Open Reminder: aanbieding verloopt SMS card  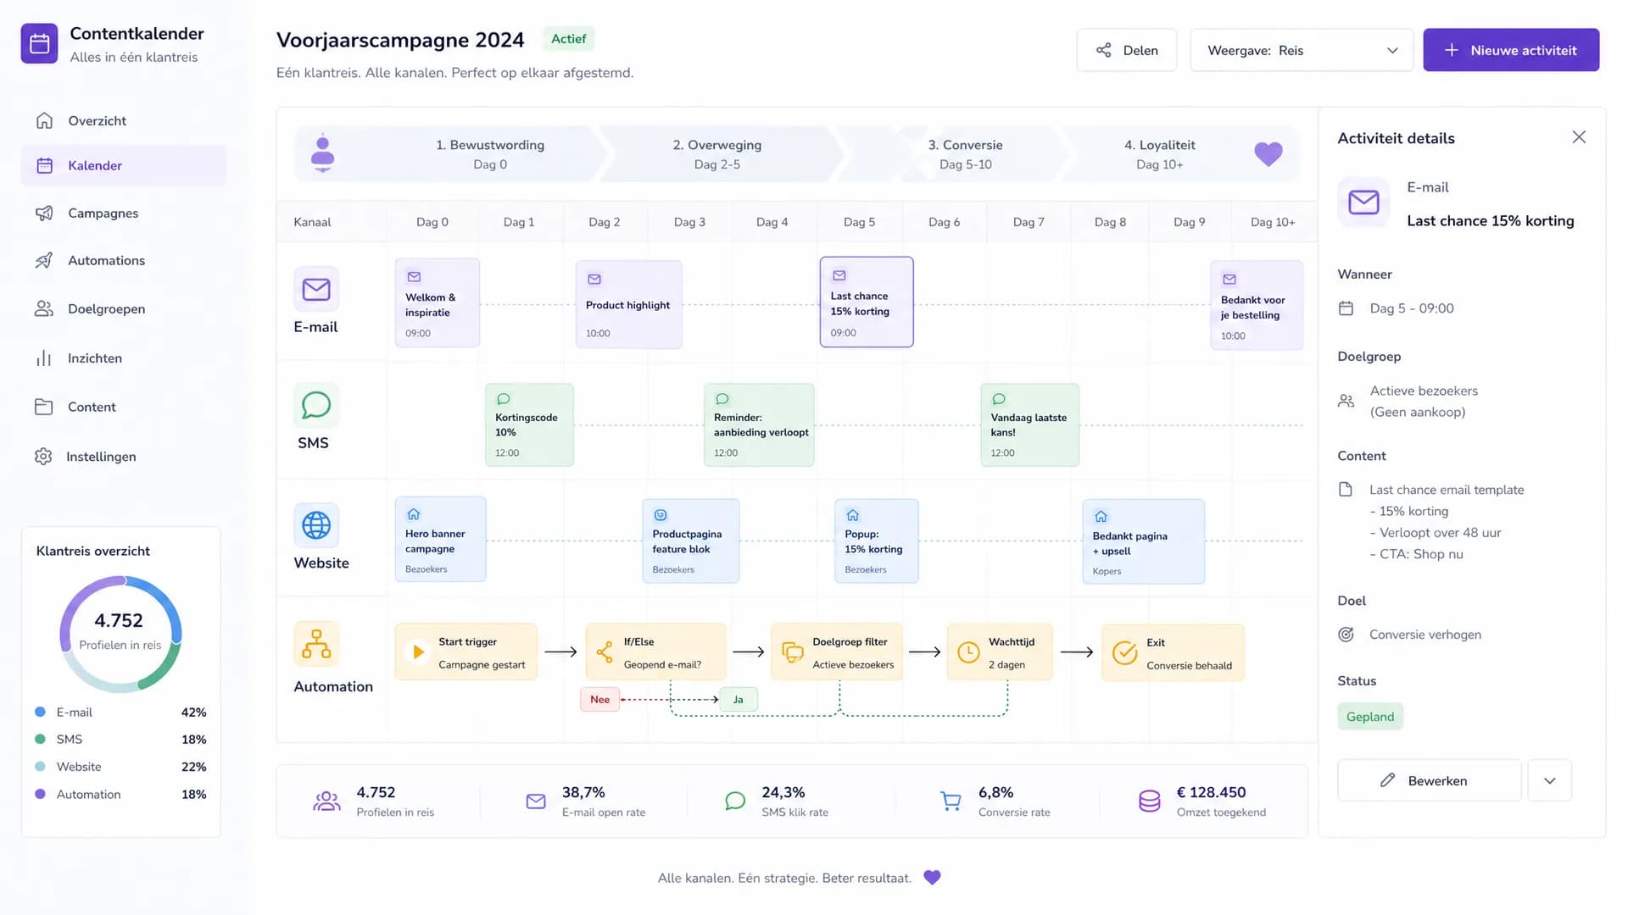[x=759, y=425]
